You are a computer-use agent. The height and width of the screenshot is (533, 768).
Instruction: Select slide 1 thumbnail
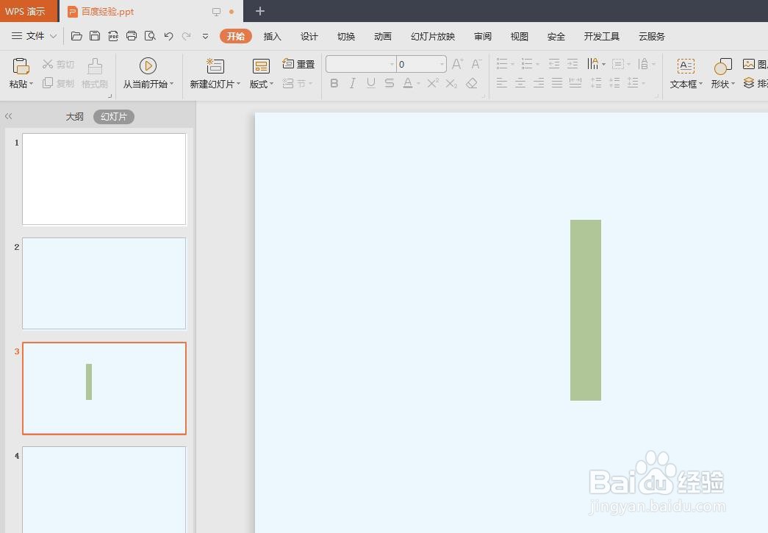[x=104, y=179]
